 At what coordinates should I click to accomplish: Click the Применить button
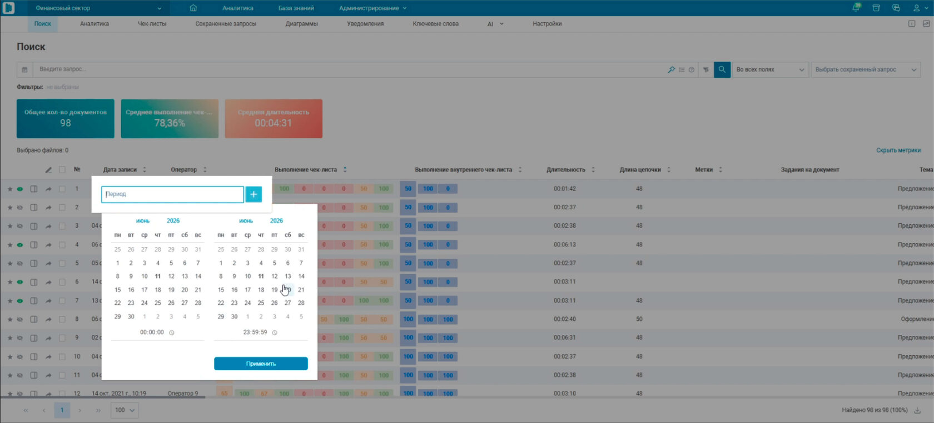261,364
